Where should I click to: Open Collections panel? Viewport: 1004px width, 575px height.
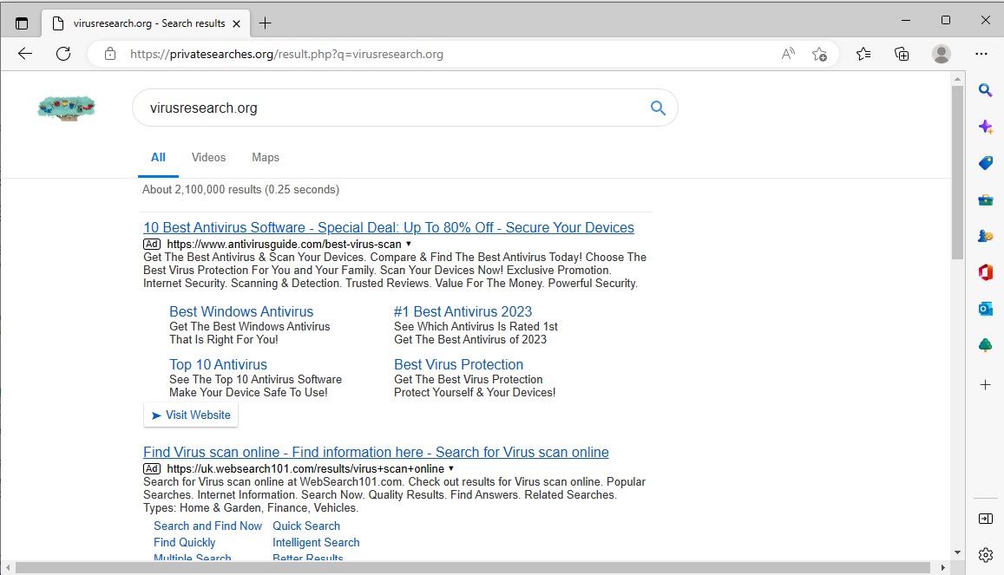tap(902, 54)
